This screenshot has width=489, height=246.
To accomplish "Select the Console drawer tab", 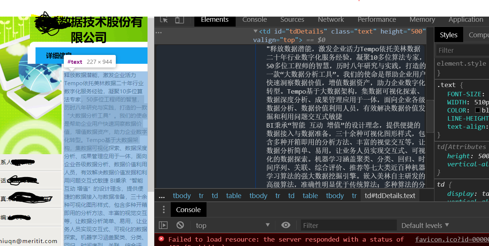I will [x=188, y=210].
